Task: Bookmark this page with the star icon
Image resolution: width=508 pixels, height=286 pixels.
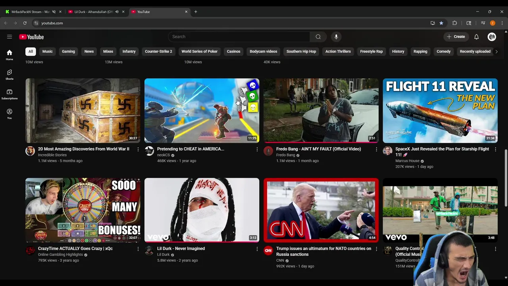Action: (441, 23)
